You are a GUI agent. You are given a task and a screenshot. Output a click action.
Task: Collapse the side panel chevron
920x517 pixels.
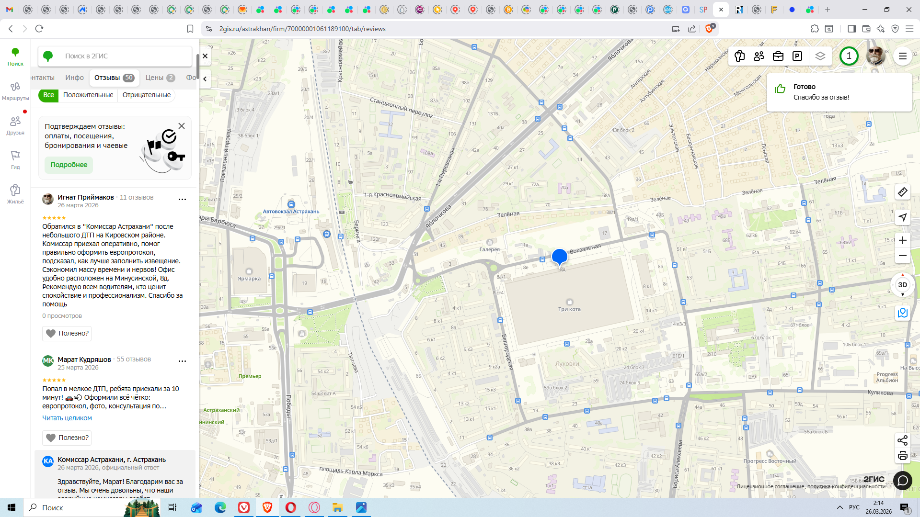coord(205,79)
